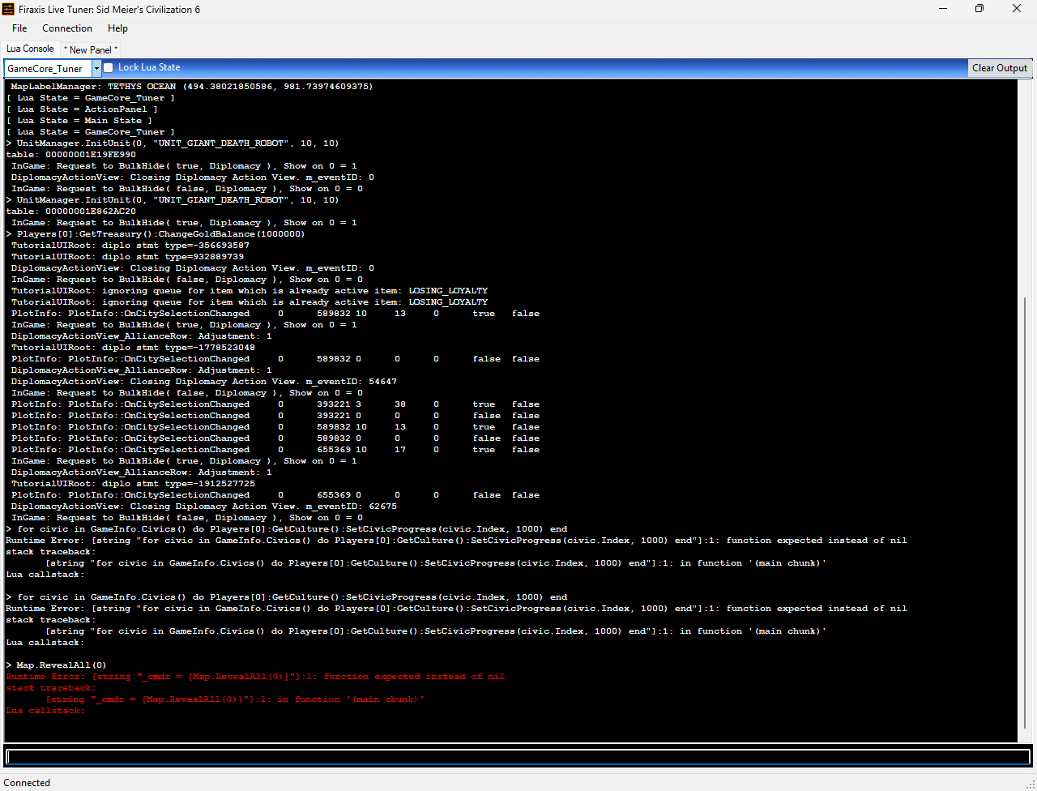1037x791 pixels.
Task: Minimize the Live Tuner window
Action: click(941, 9)
